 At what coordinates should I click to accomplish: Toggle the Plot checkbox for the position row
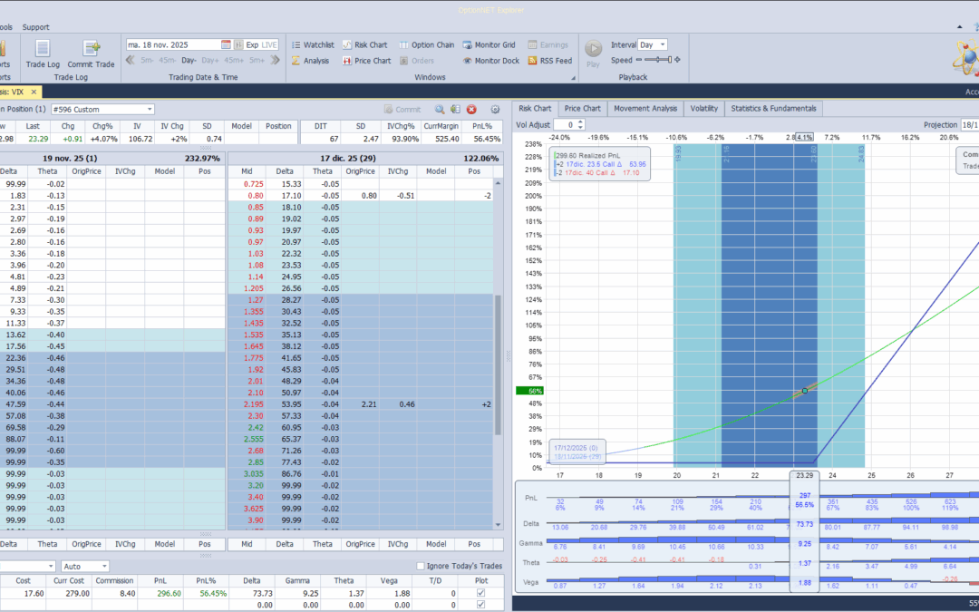480,594
